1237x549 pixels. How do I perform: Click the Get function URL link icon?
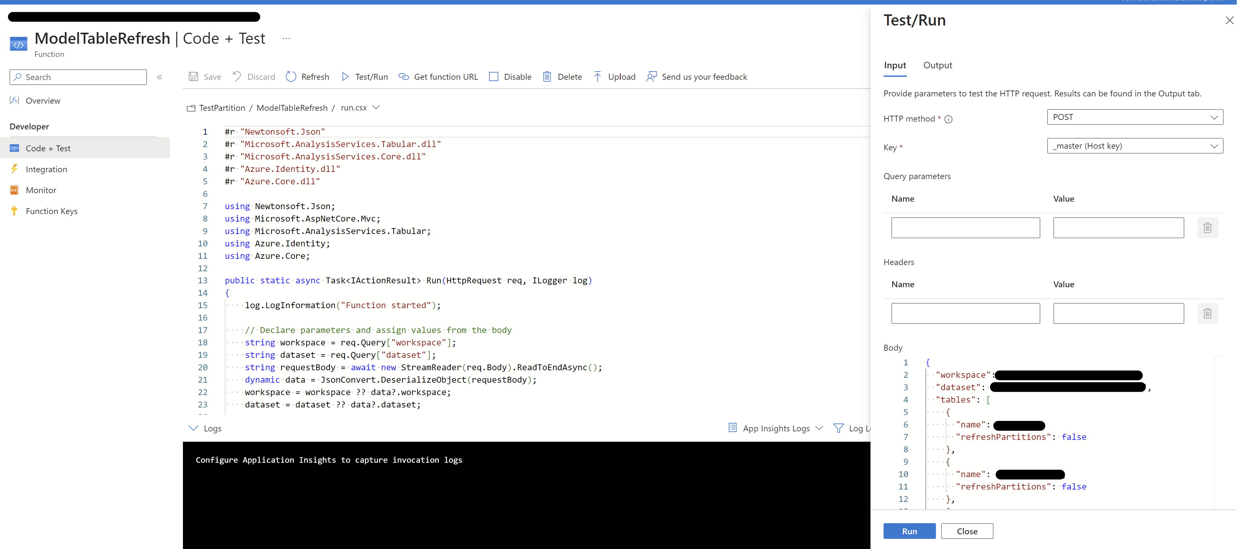[x=404, y=77]
